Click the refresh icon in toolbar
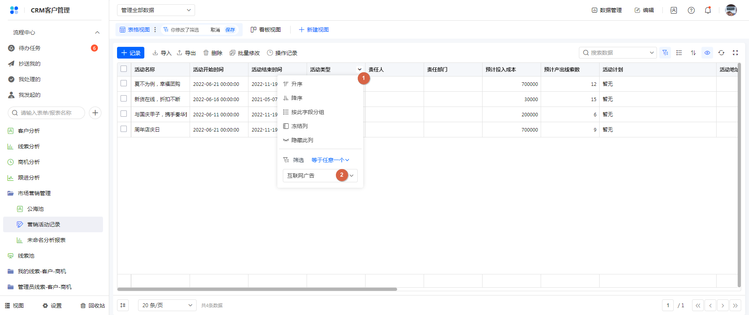 point(721,53)
